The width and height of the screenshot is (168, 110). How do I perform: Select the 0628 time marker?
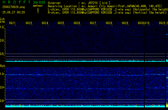[109, 23]
